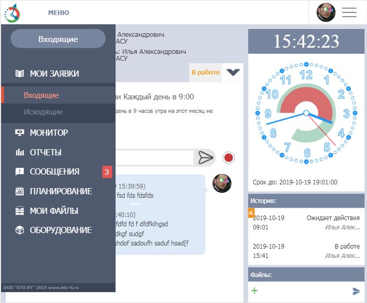
Task: Expand the status dropdown chevron arrow
Action: [233, 72]
